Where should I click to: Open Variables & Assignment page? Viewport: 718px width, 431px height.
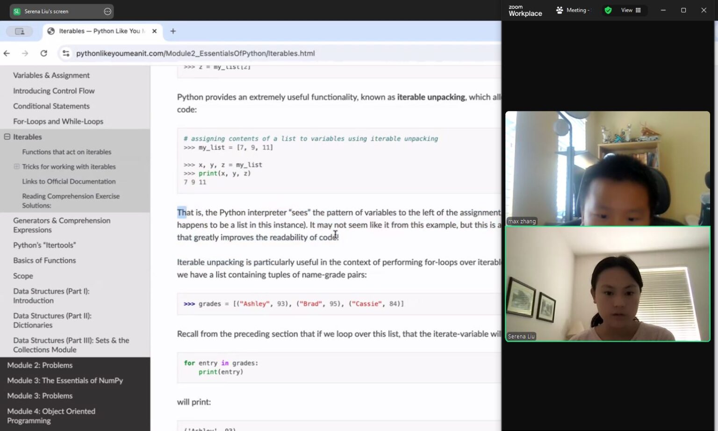tap(51, 75)
